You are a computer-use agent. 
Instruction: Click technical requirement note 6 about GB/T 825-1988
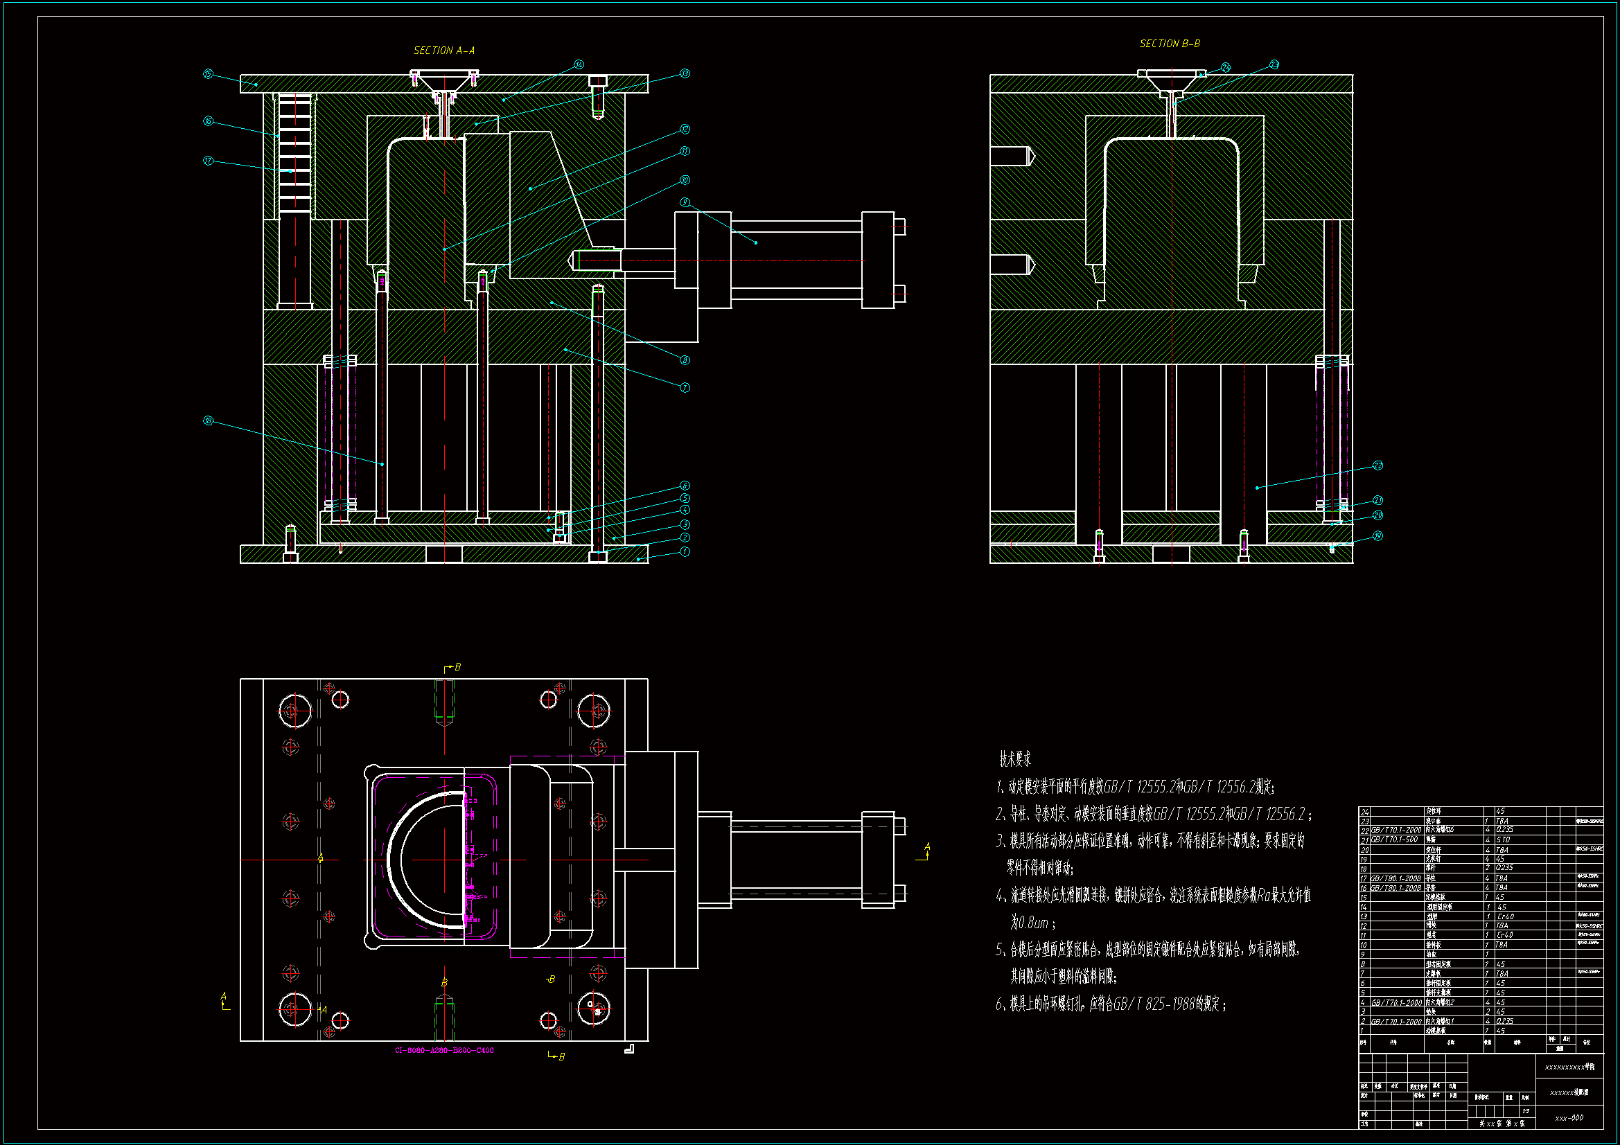(1111, 1004)
